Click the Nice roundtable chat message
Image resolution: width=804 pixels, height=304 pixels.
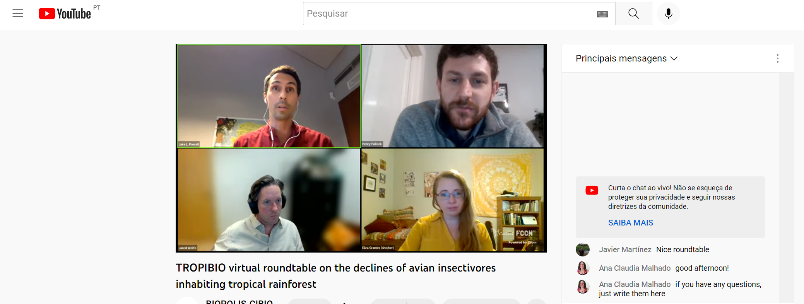tap(683, 249)
